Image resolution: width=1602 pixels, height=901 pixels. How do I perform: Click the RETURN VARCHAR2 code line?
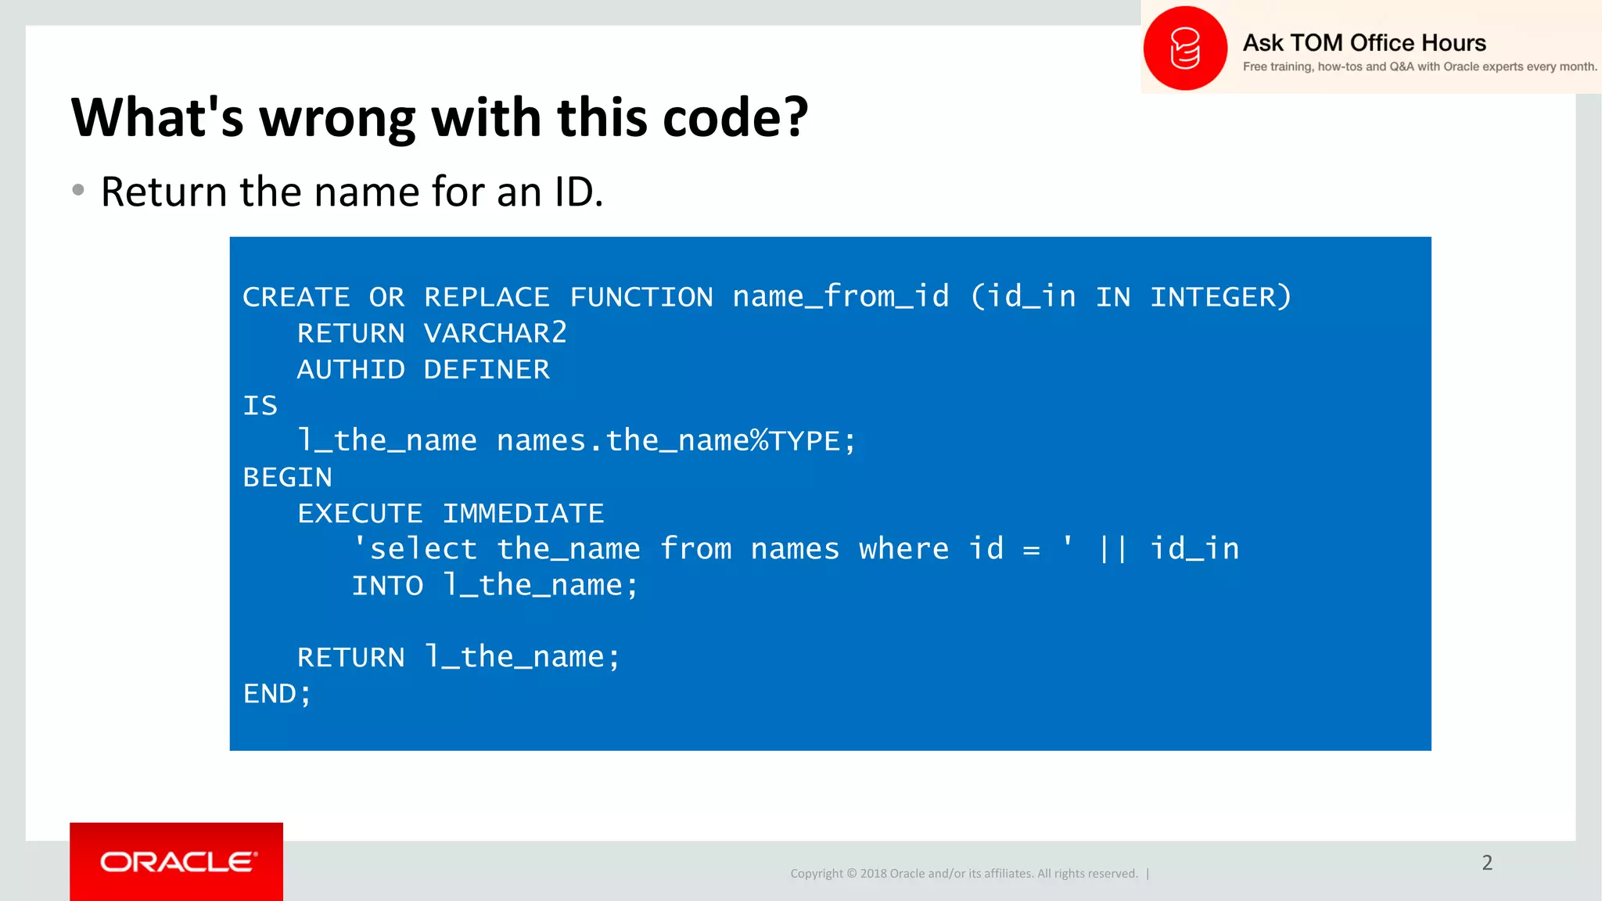[x=431, y=333]
